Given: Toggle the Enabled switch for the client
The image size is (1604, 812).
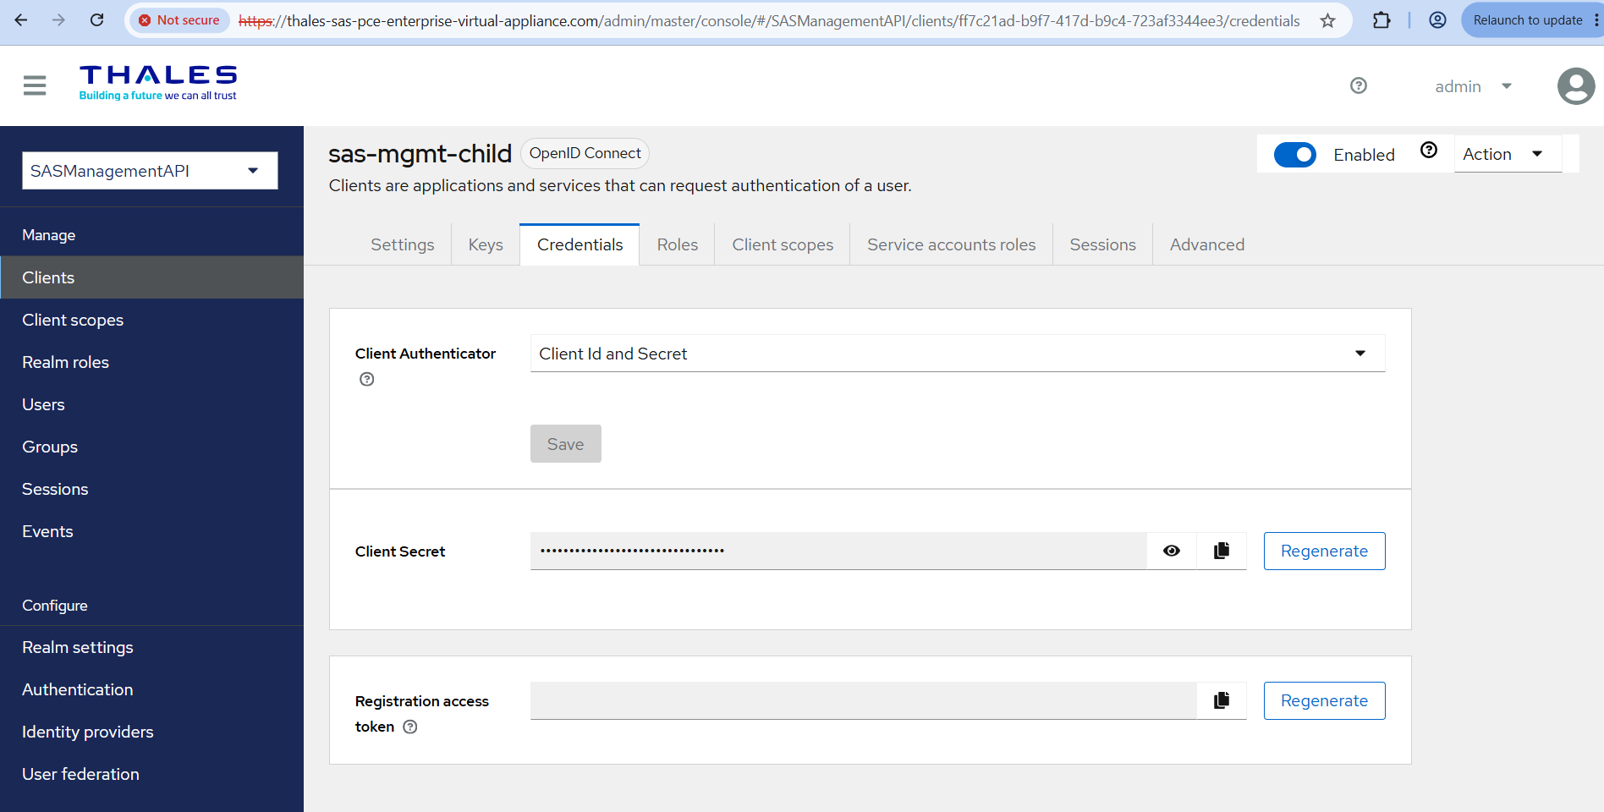Looking at the screenshot, I should pyautogui.click(x=1295, y=155).
